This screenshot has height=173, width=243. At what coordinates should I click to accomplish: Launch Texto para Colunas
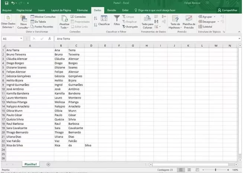click(x=147, y=22)
